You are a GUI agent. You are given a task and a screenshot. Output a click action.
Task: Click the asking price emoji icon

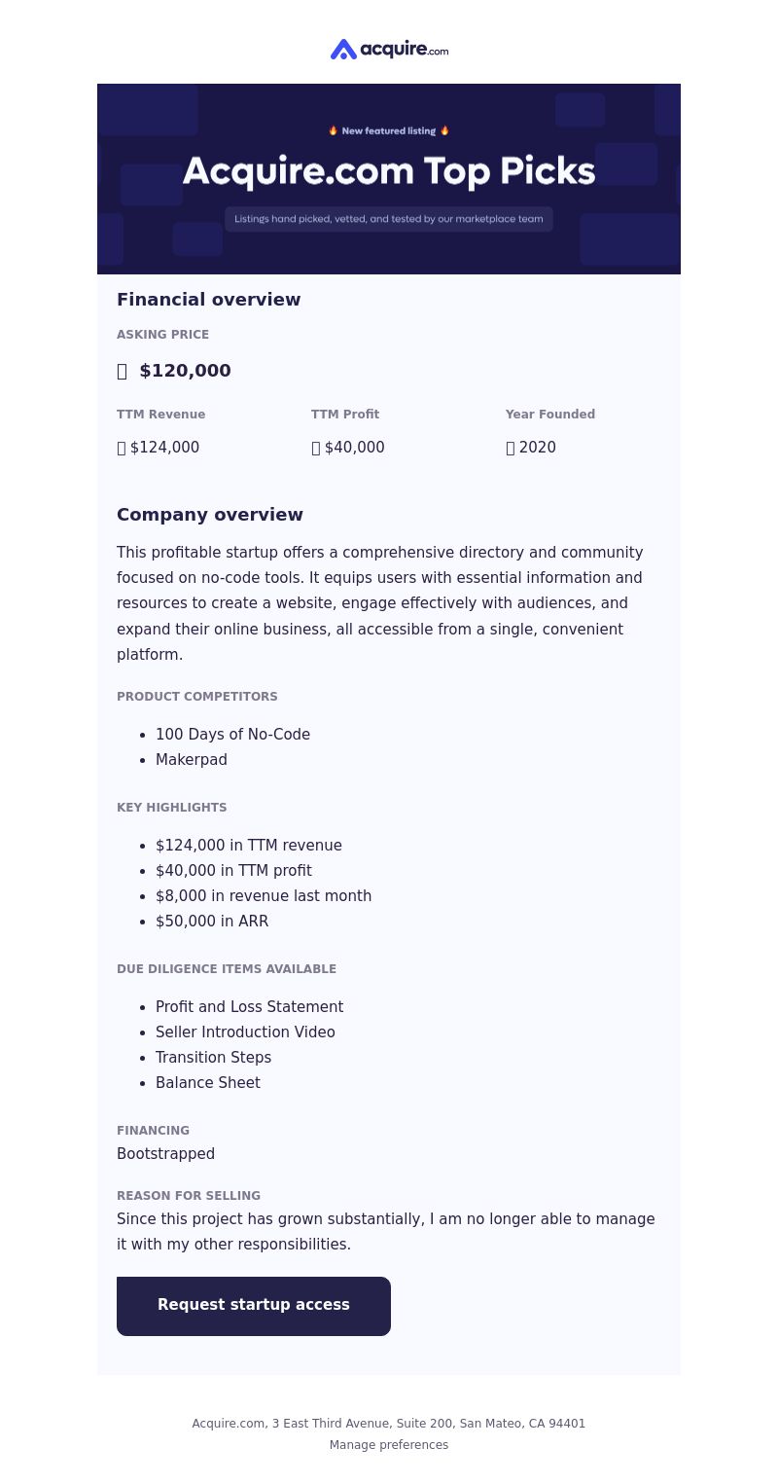123,371
